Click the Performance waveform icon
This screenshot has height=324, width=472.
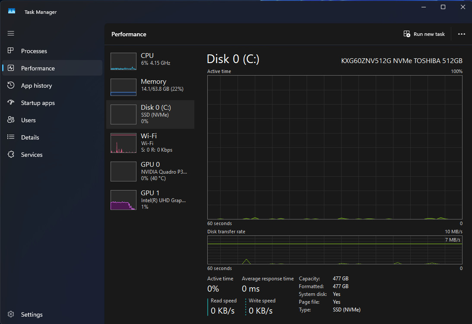coord(11,68)
